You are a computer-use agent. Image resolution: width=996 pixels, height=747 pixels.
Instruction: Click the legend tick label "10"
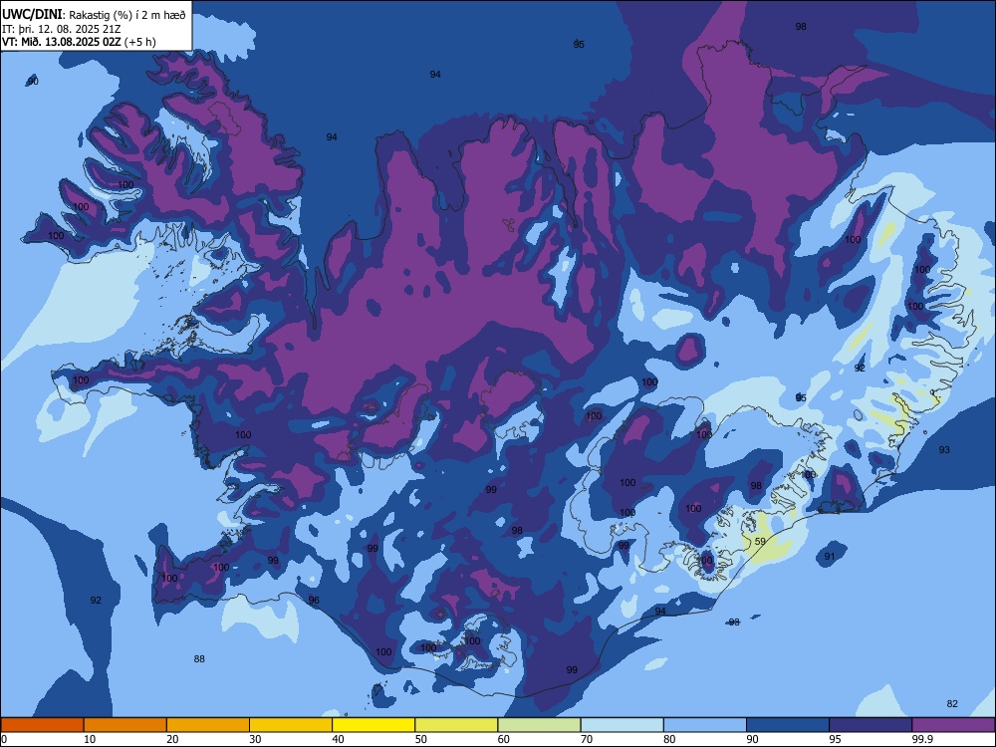click(x=90, y=739)
